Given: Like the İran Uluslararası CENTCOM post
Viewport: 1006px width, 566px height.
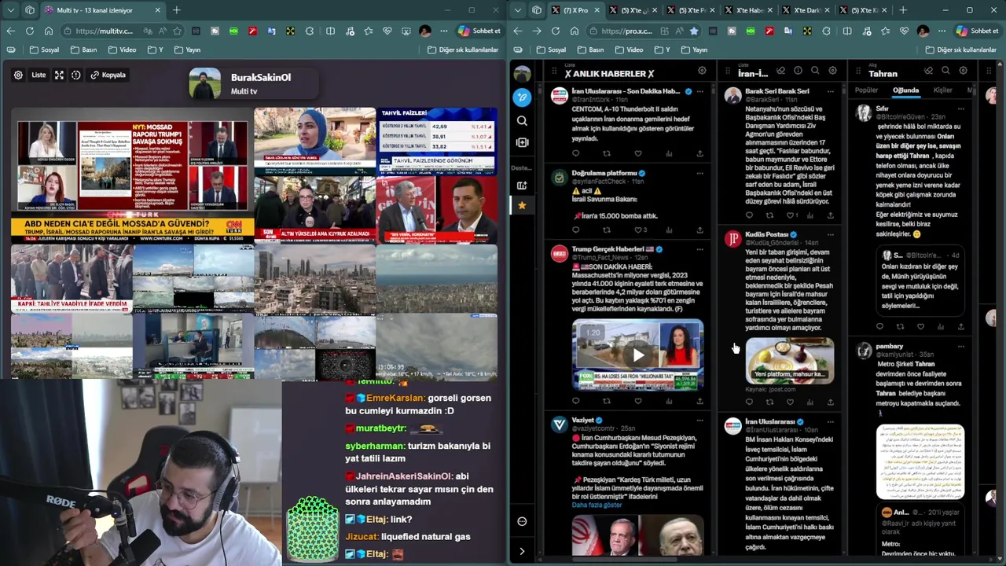Looking at the screenshot, I should tap(638, 153).
